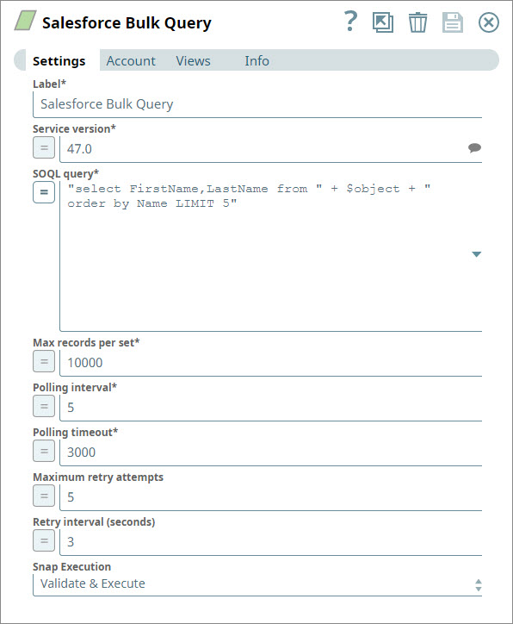
Task: Save settings with floppy disk icon
Action: tap(453, 22)
